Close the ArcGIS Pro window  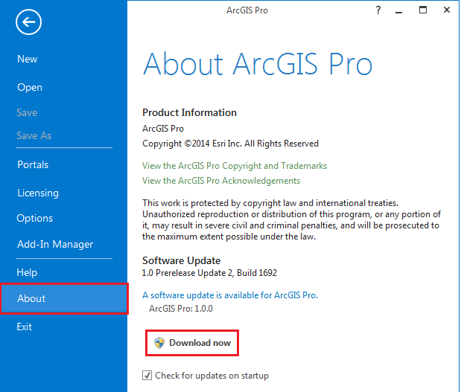point(447,10)
